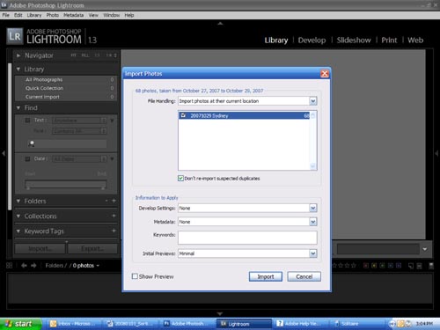
Task: Switch to the Develop module
Action: (x=312, y=40)
